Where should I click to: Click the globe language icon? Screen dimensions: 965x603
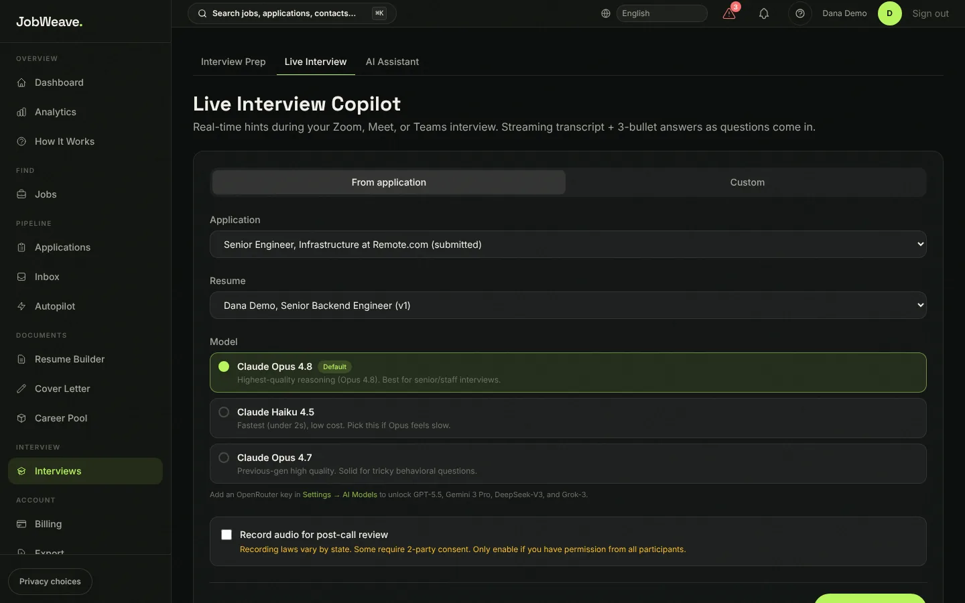tap(606, 13)
